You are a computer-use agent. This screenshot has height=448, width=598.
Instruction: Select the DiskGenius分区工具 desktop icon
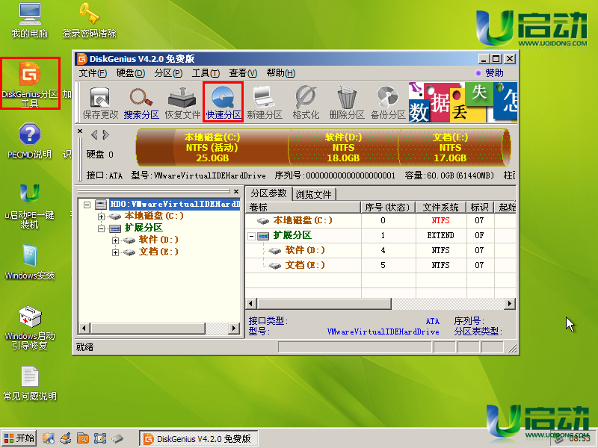click(30, 84)
